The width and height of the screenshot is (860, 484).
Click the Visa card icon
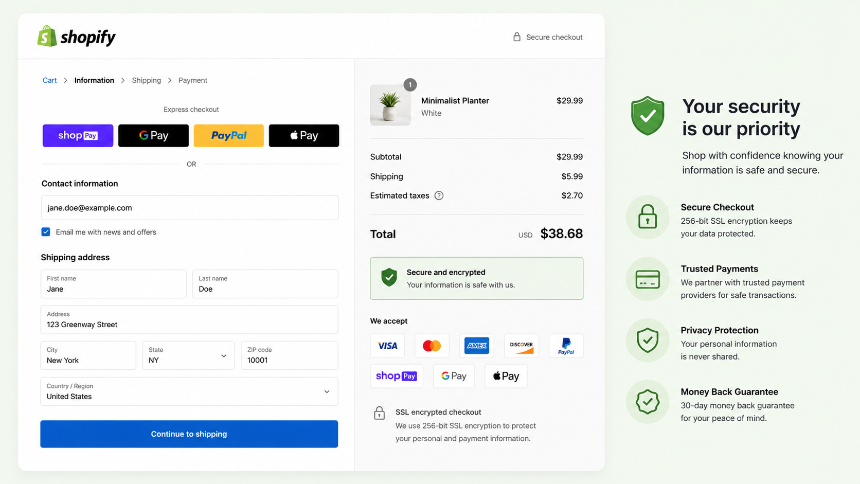387,346
